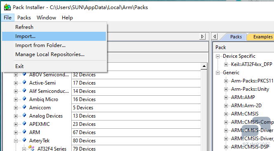The width and height of the screenshot is (274, 151).
Task: Choose Refresh from File menu
Action: click(x=54, y=27)
